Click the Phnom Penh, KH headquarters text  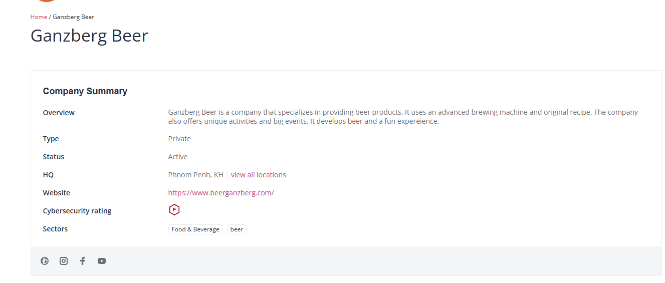(196, 175)
